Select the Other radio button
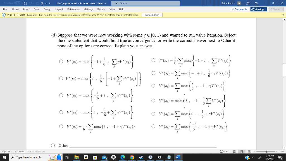286x161 pixels. [x=53, y=146]
